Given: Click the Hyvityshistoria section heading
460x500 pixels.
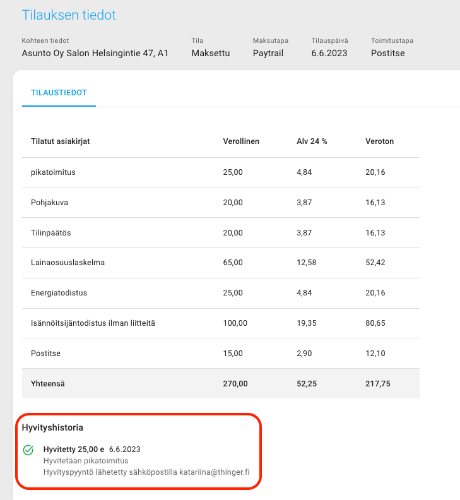Looking at the screenshot, I should 52,427.
